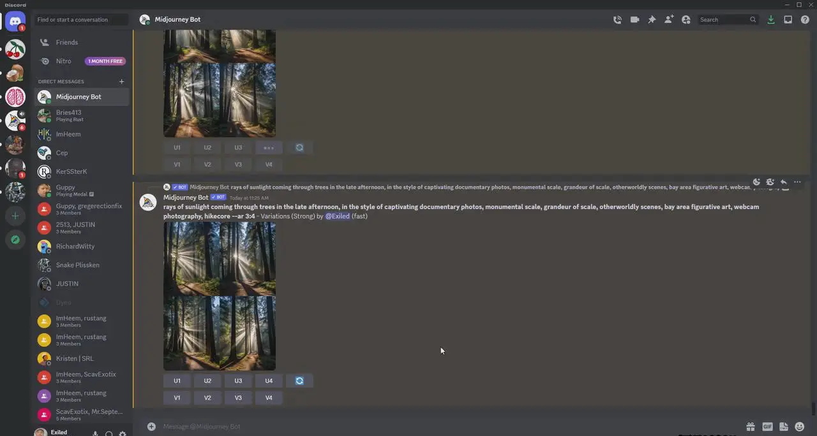
Task: Attach a file to the message
Action: click(151, 426)
